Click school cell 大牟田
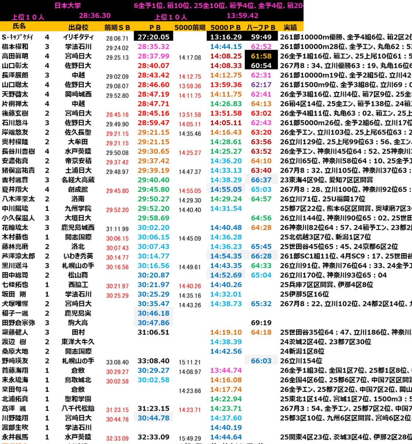 (x=78, y=142)
